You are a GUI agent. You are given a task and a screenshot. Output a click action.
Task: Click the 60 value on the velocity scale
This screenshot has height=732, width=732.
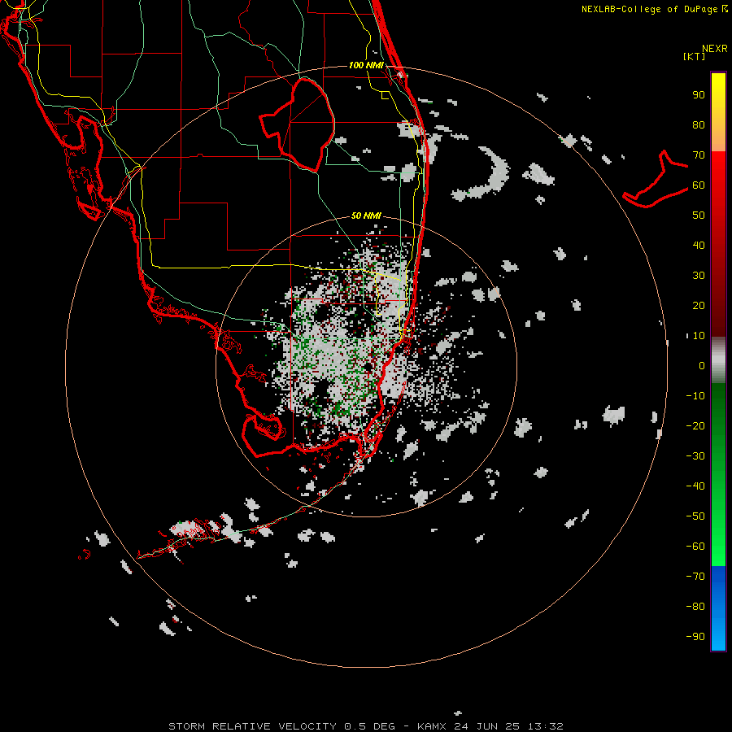(x=699, y=185)
